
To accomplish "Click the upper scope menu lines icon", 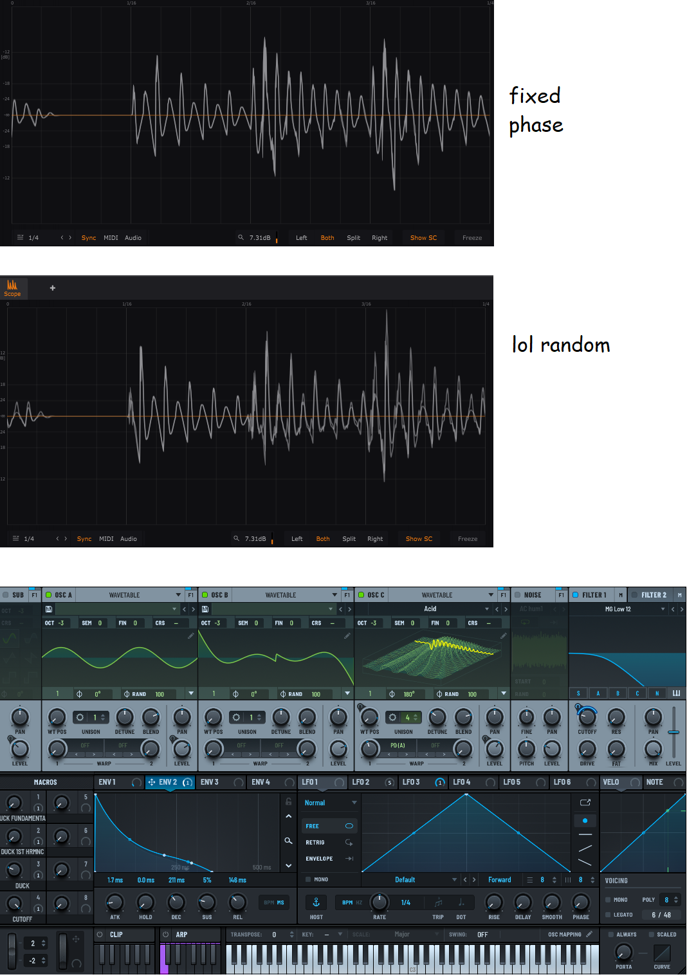I will click(20, 237).
